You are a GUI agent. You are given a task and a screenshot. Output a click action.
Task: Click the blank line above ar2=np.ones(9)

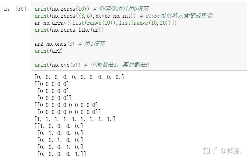[100, 37]
